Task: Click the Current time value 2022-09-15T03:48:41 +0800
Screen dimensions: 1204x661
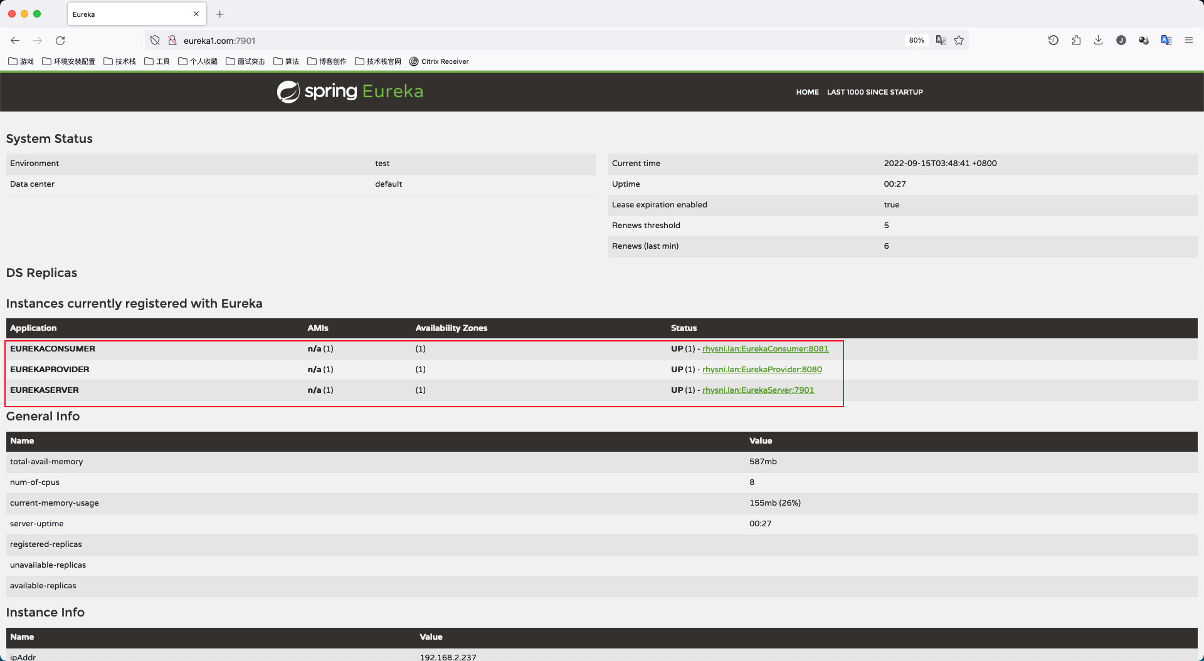Action: (940, 164)
